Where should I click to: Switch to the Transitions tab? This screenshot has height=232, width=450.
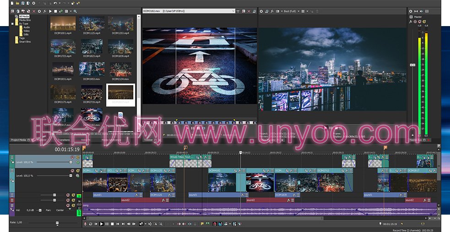tap(64, 140)
